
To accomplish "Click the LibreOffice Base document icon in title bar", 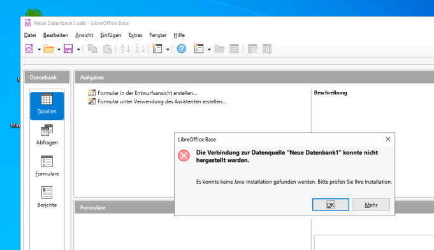I will [27, 23].
